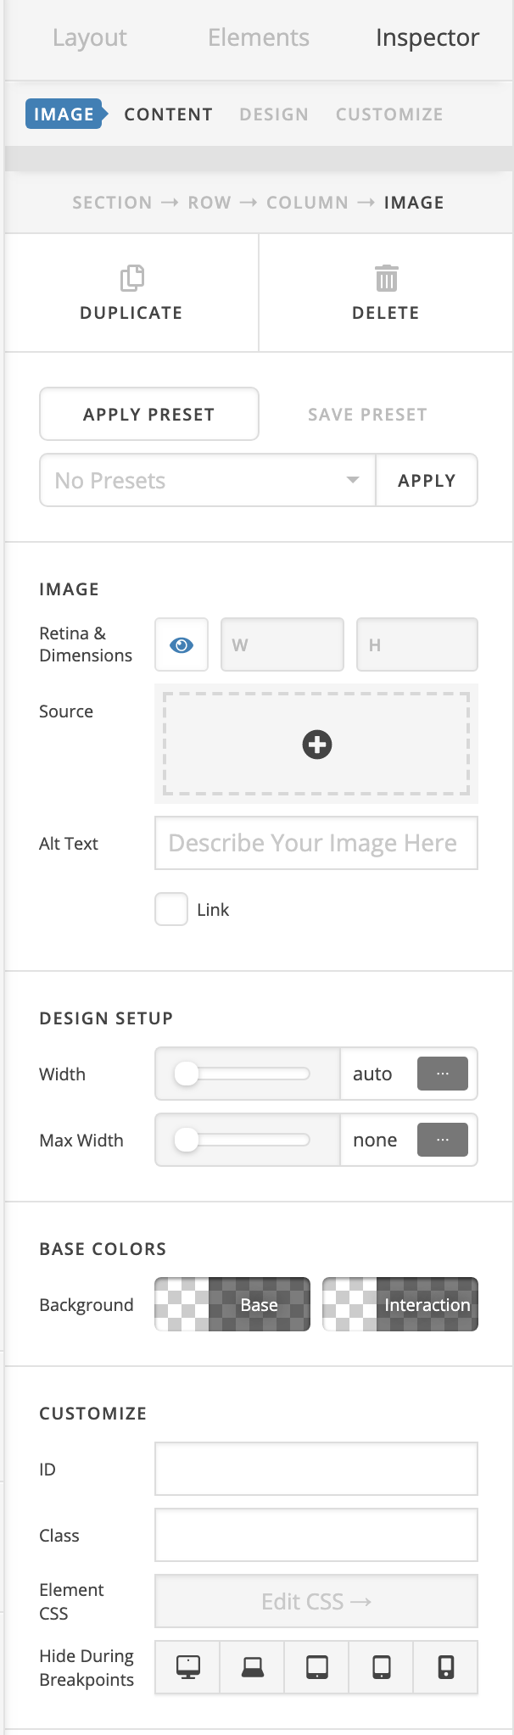Click the Apply Preset button

pos(149,415)
